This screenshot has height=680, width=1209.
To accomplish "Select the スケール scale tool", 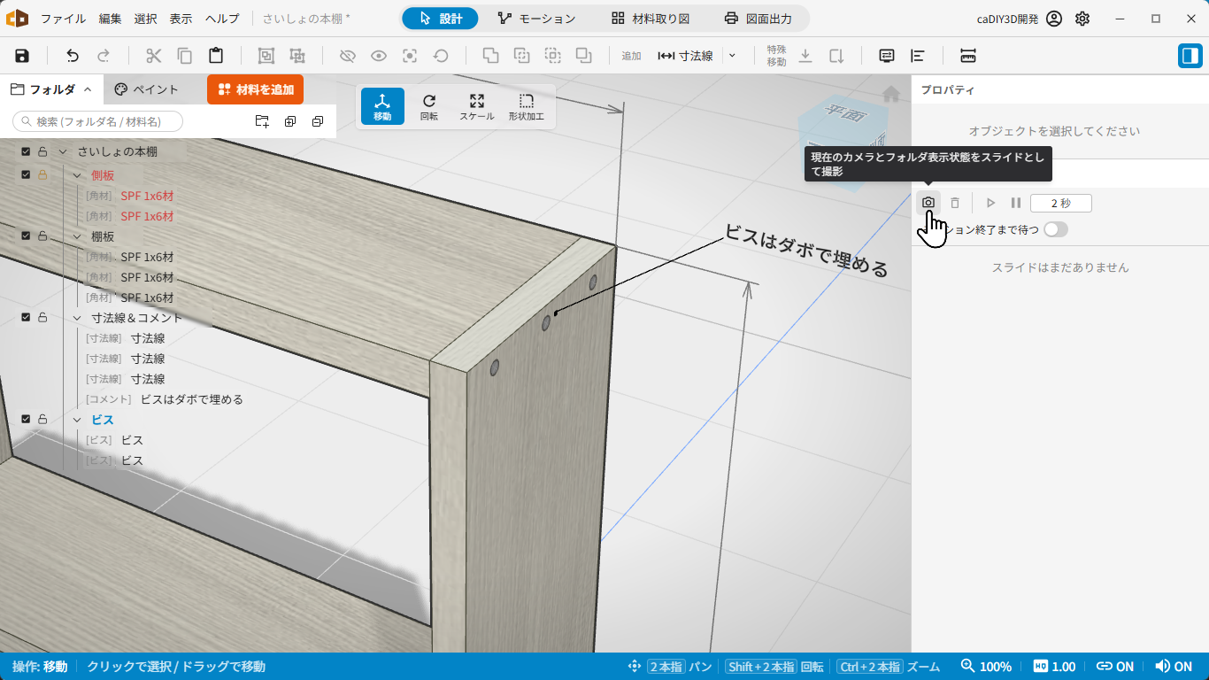I will tap(477, 106).
